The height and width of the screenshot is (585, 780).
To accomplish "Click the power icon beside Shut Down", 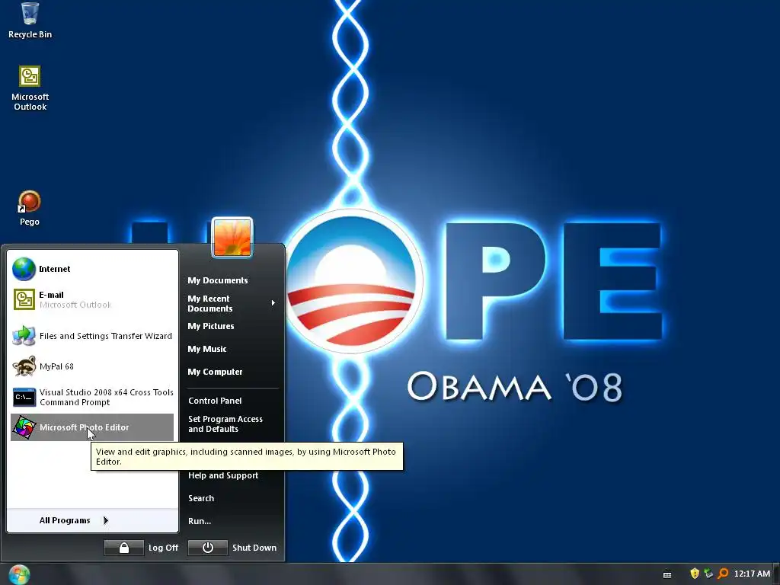I will (207, 548).
